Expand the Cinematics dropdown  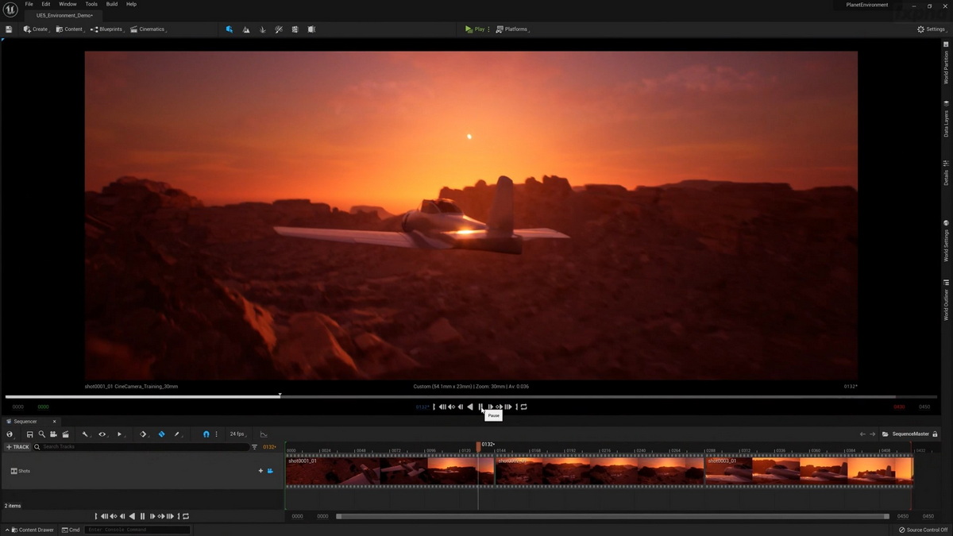(148, 29)
